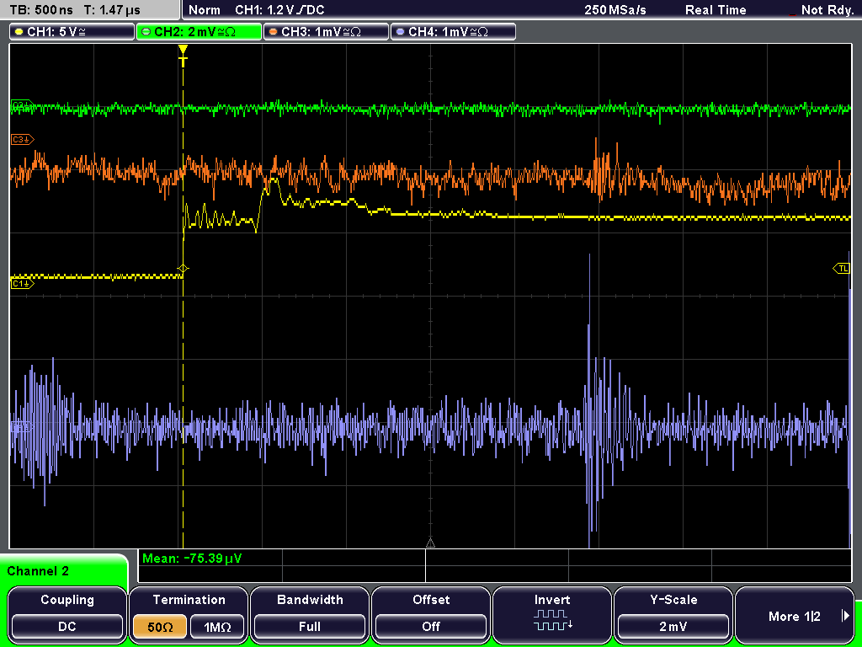The height and width of the screenshot is (647, 862).
Task: Click the C3 ground level marker
Action: coord(23,140)
